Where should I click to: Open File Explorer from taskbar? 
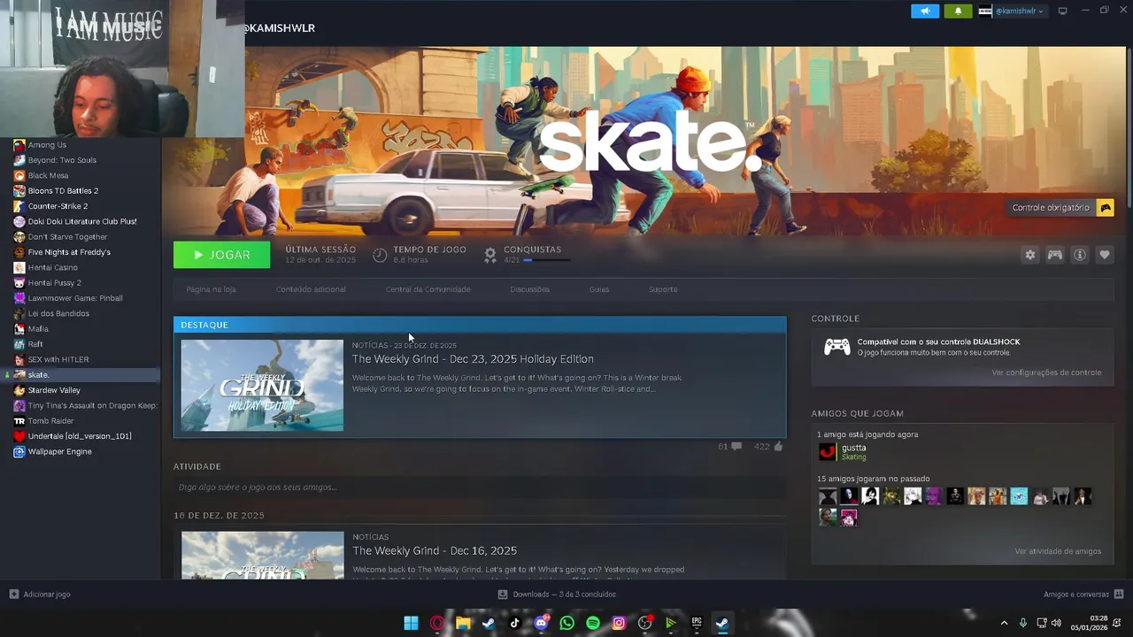[463, 623]
